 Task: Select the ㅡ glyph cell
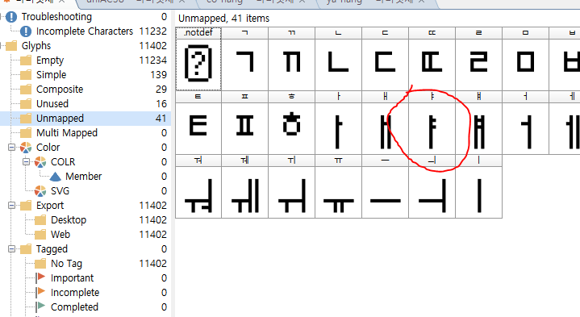pyautogui.click(x=385, y=187)
